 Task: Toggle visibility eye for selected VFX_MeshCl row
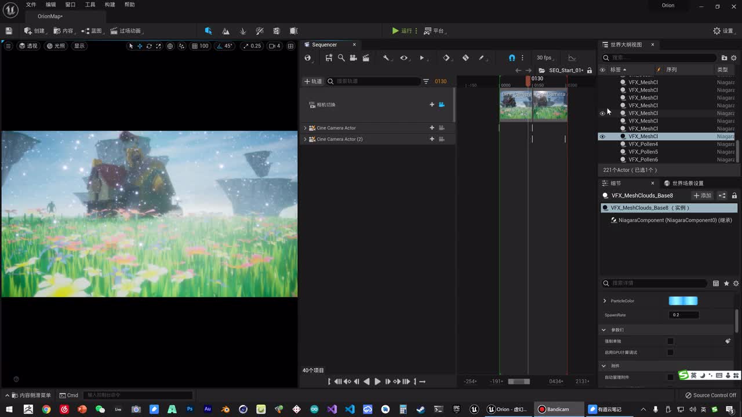pos(602,137)
